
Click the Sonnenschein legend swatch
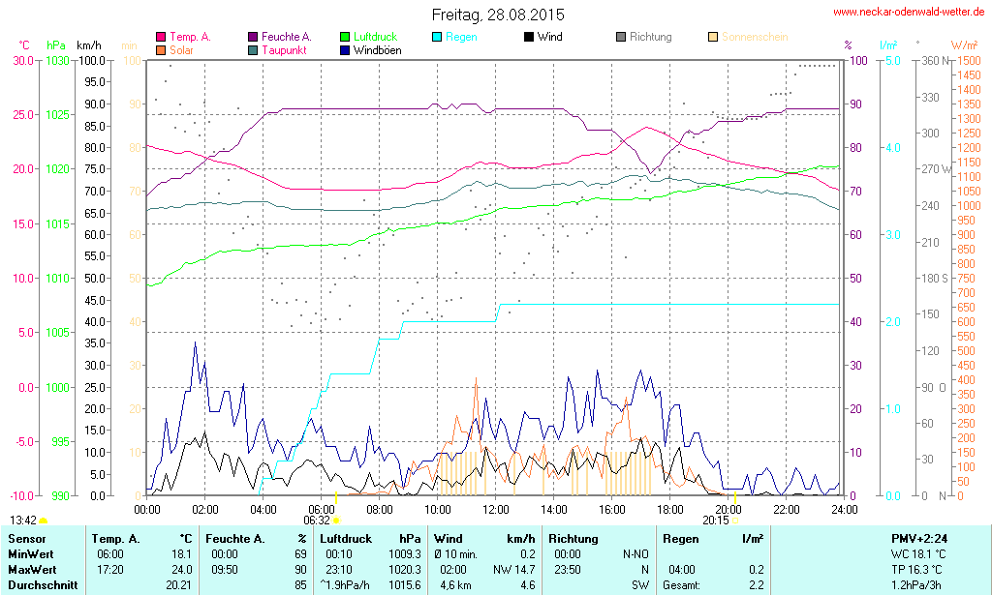click(x=713, y=37)
